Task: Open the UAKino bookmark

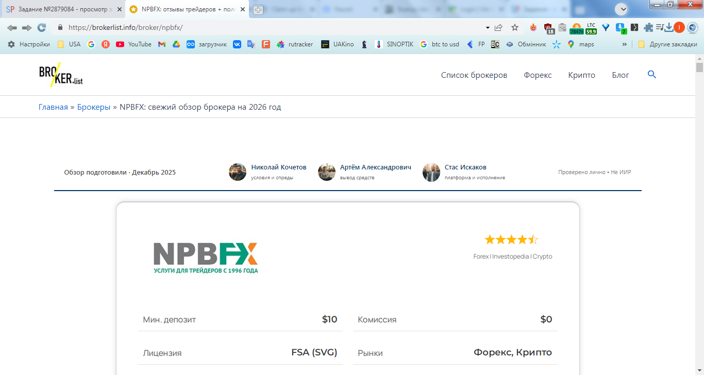Action: click(x=338, y=44)
